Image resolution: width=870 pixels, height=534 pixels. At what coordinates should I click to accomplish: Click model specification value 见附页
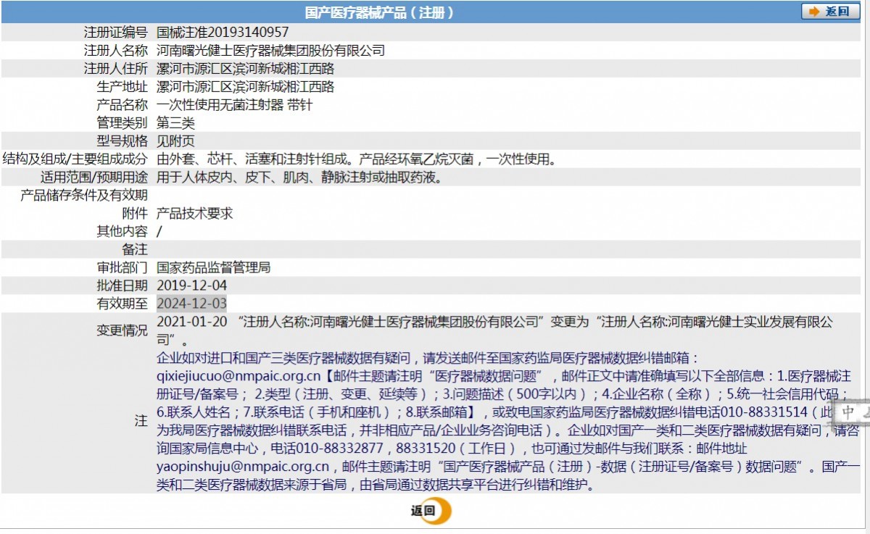(x=175, y=141)
